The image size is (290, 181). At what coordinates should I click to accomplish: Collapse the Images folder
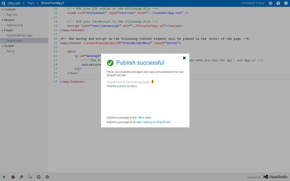coord(3,20)
